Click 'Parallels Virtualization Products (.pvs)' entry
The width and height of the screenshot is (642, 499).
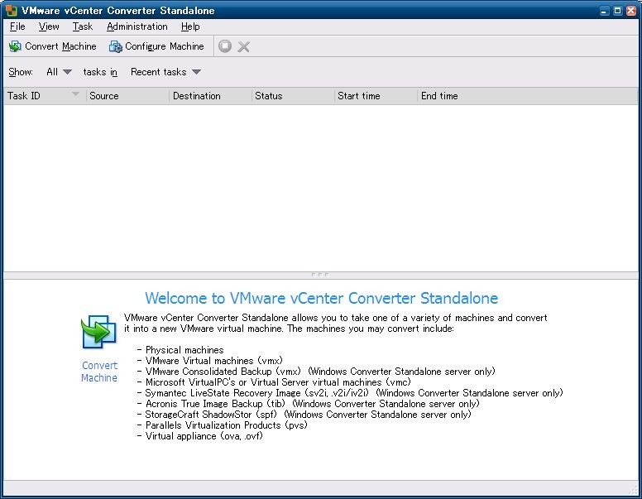tap(227, 425)
